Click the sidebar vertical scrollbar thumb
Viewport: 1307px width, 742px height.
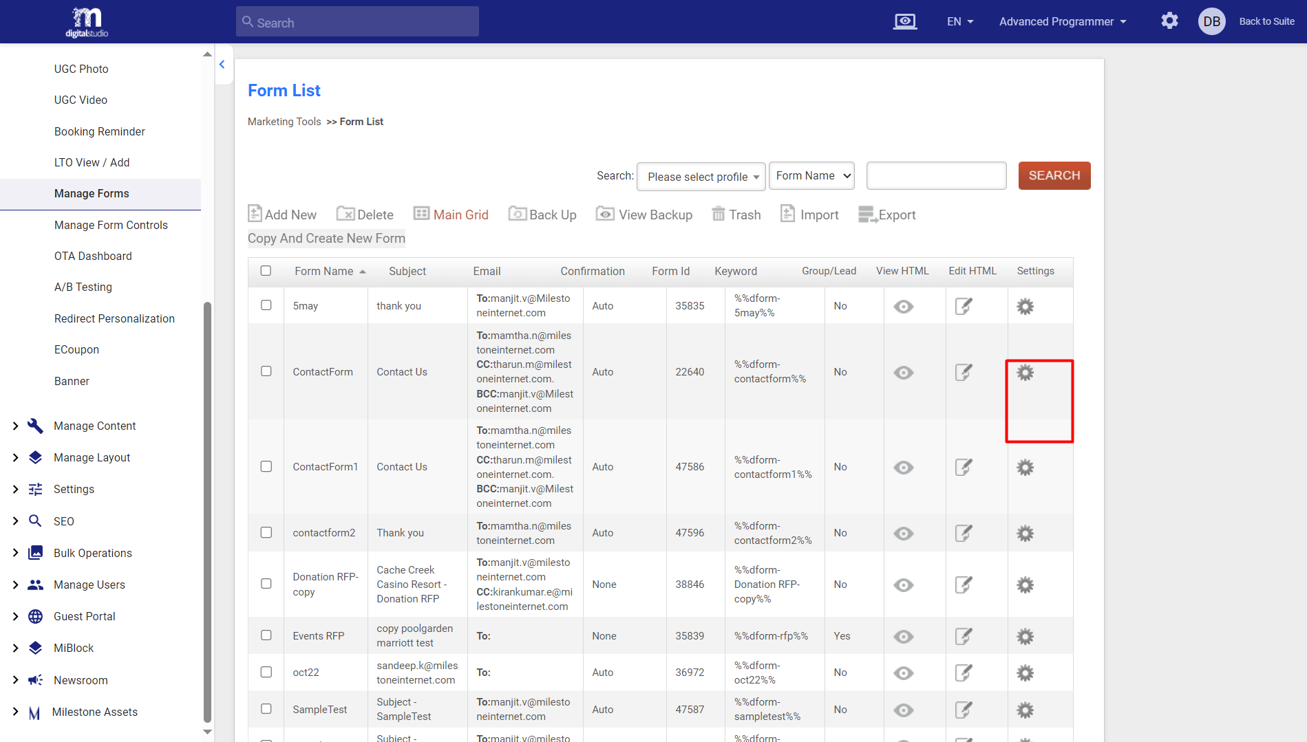pos(207,512)
